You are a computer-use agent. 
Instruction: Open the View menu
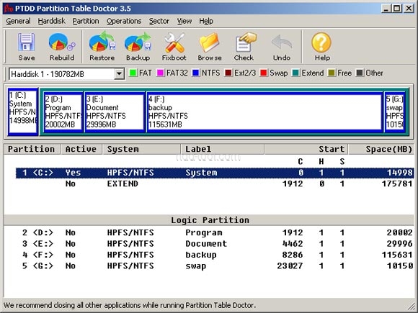[x=184, y=21]
